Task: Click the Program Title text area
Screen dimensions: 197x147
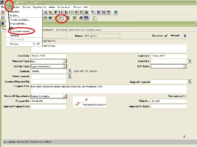Action: [109, 89]
